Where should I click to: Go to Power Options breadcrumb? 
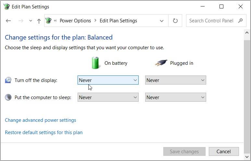(75, 21)
